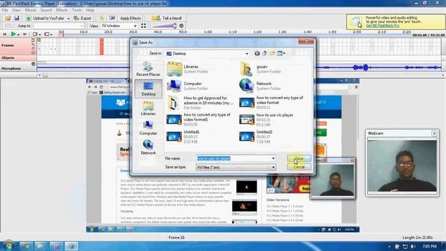Select the Untitled1 video file

click(x=183, y=137)
